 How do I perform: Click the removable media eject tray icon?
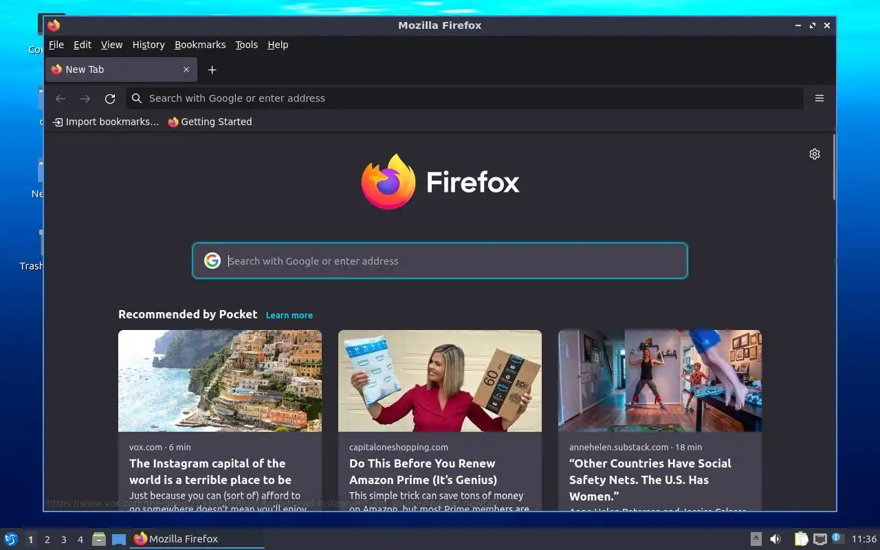[x=756, y=539]
